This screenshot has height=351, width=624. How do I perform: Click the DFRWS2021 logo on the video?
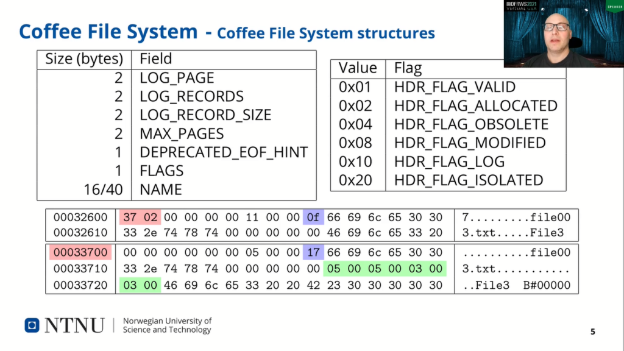click(522, 5)
